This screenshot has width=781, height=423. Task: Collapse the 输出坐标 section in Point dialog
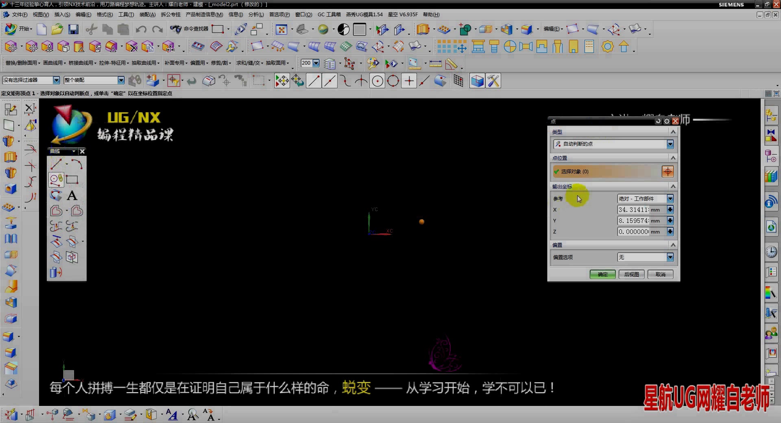click(x=673, y=186)
